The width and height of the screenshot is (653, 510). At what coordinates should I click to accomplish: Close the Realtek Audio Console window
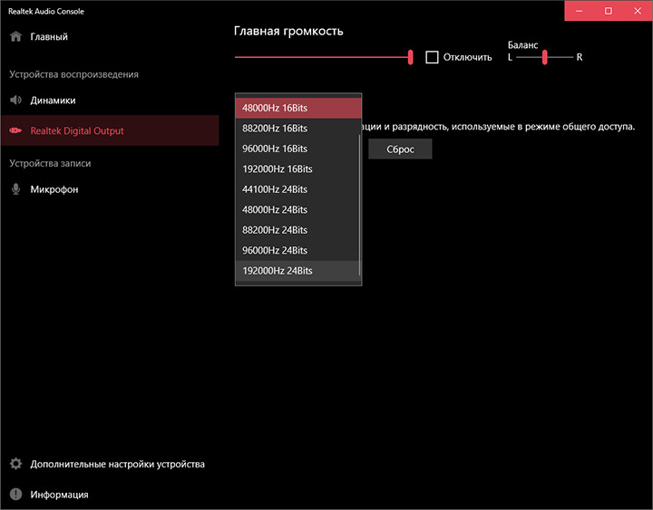[x=638, y=11]
